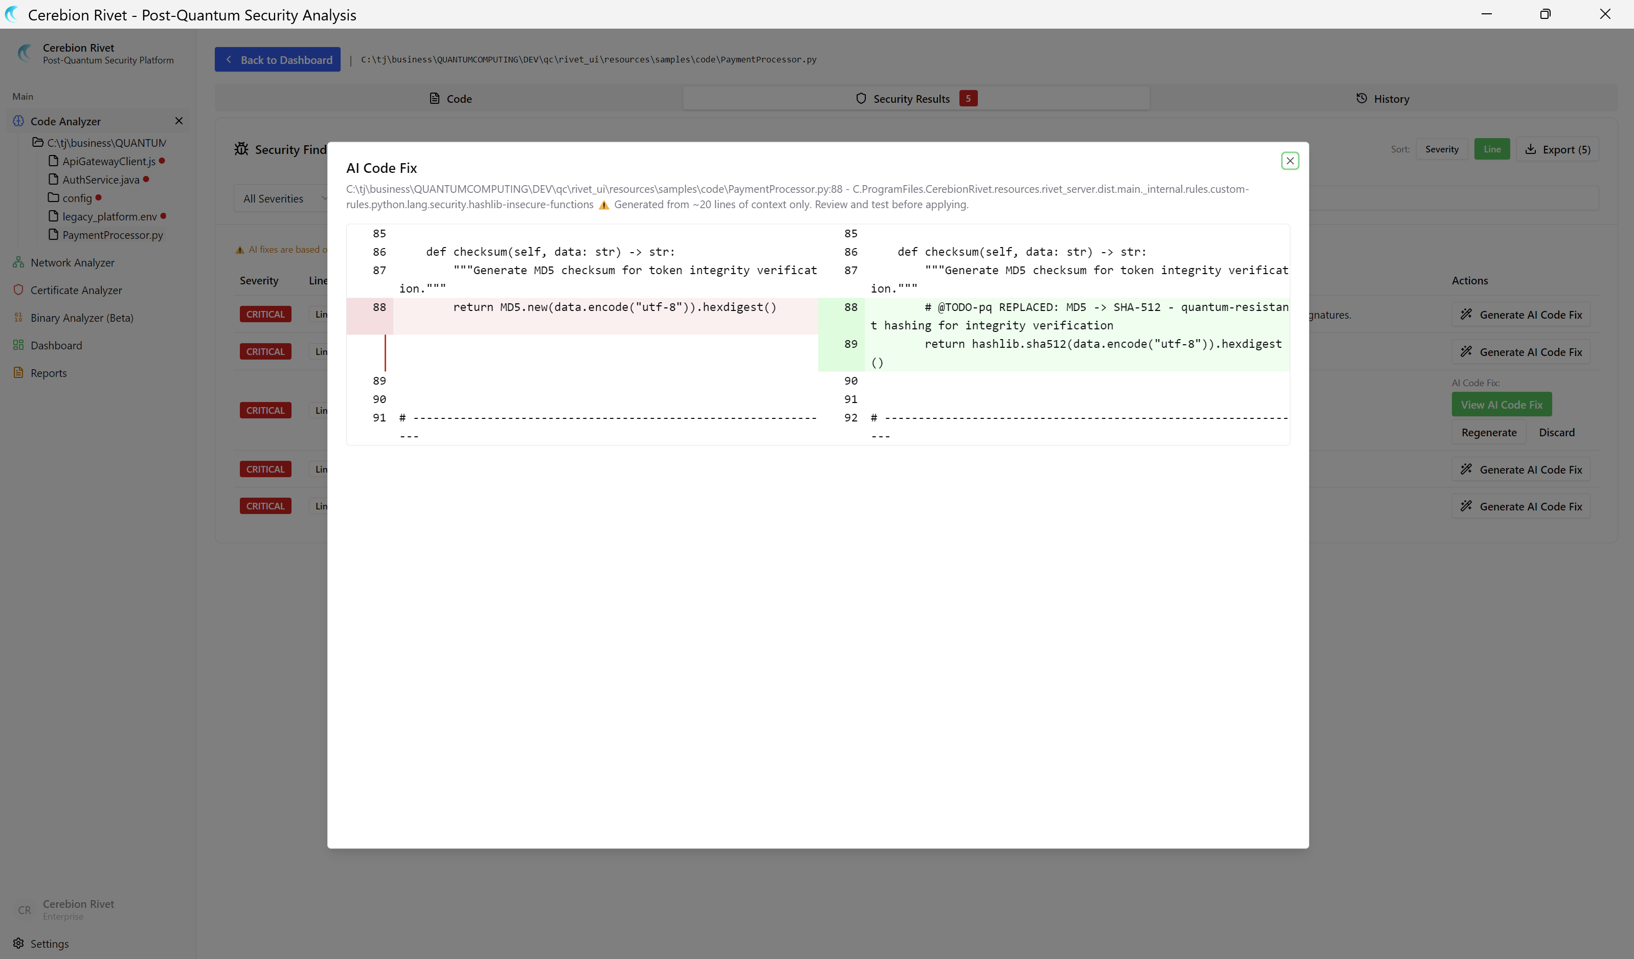The image size is (1634, 959).
Task: Generate AI Code Fix for last finding
Action: [1520, 506]
